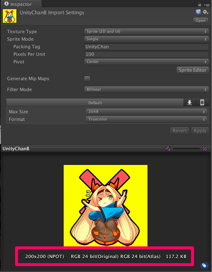
Task: Open the Texture Type dropdown
Action: (147, 31)
